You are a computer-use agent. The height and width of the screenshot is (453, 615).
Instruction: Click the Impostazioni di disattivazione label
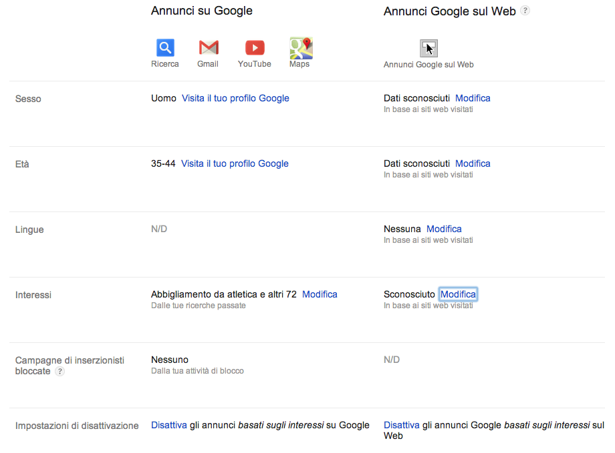coord(77,426)
